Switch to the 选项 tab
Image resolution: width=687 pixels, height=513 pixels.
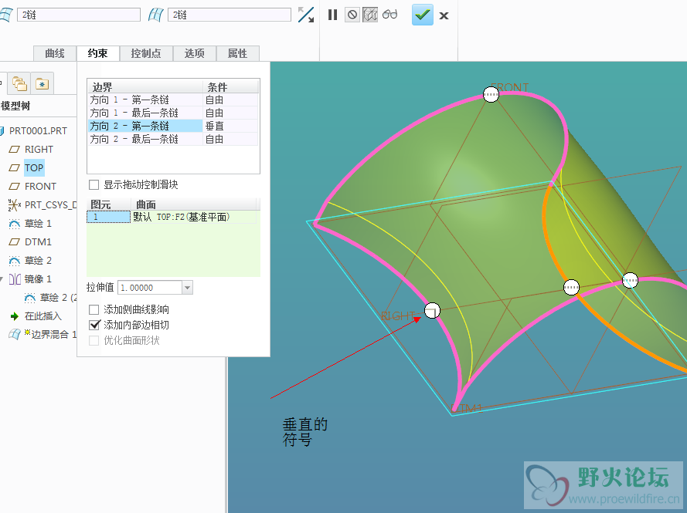click(194, 53)
